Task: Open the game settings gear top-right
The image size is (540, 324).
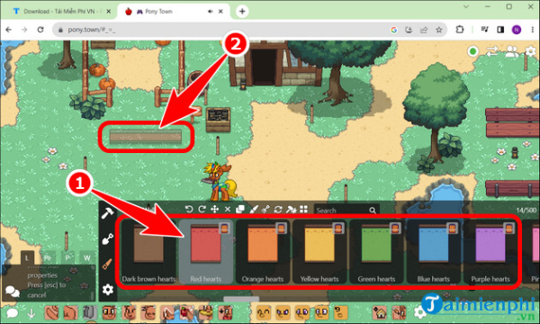Action: pyautogui.click(x=531, y=51)
